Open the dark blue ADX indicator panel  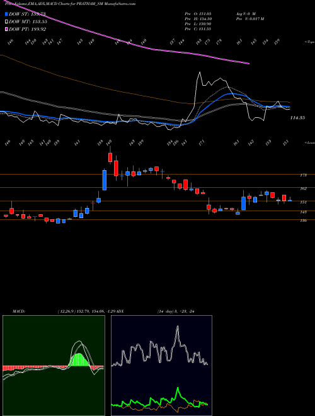(161, 366)
